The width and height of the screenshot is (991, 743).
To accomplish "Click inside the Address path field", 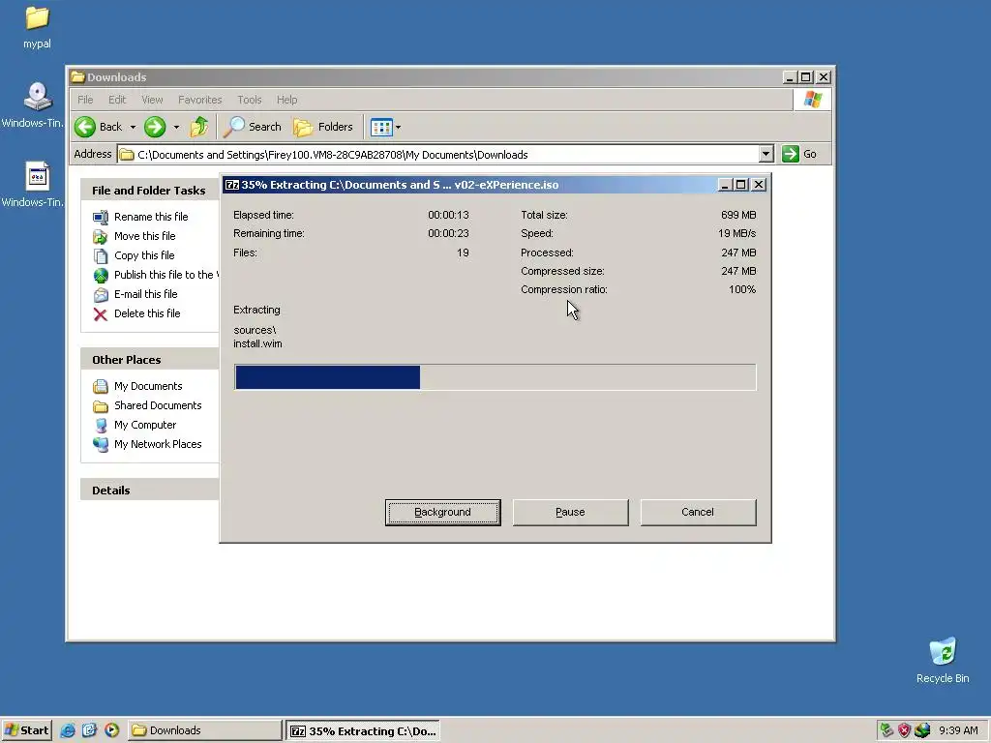I will click(438, 154).
